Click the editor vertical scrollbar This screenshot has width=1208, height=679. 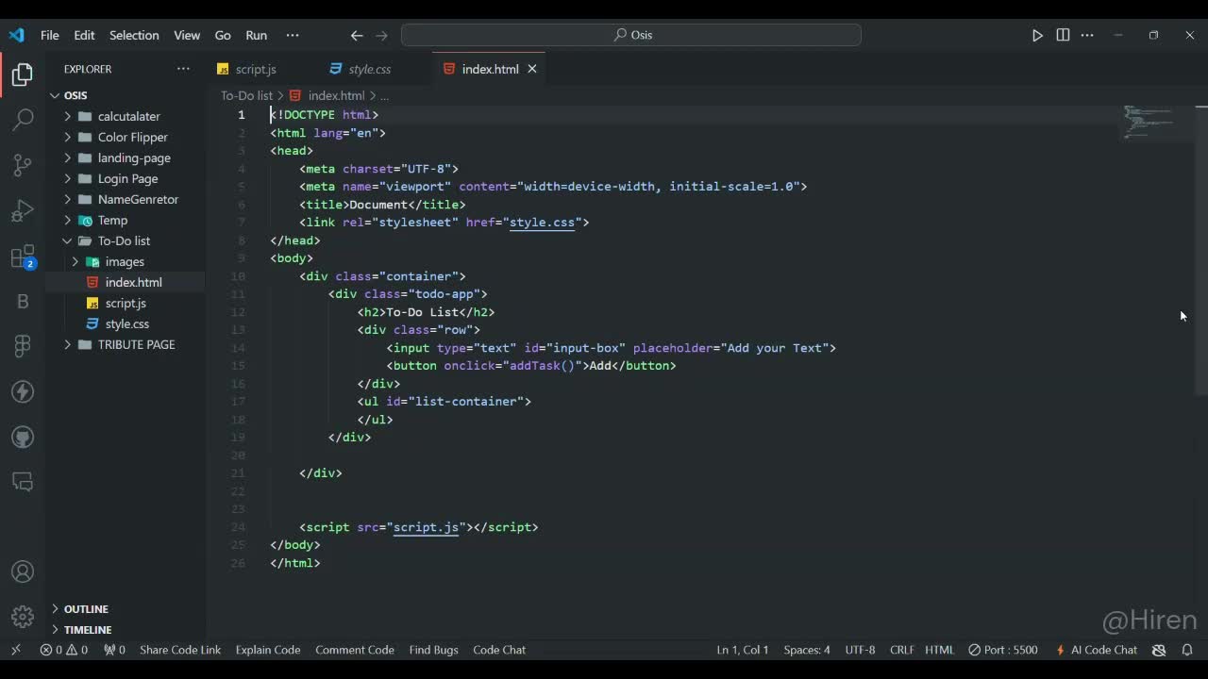pos(1200,250)
